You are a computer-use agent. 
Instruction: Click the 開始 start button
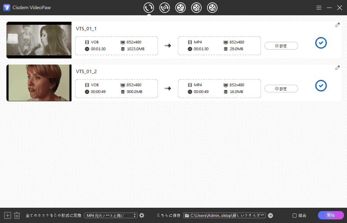pyautogui.click(x=331, y=215)
